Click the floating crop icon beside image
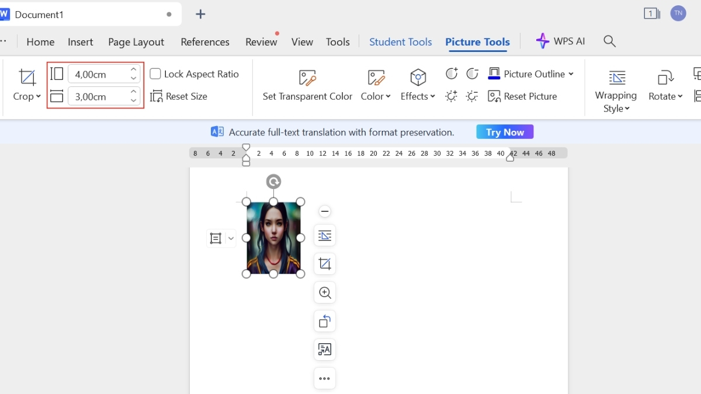This screenshot has height=394, width=701. tap(325, 264)
